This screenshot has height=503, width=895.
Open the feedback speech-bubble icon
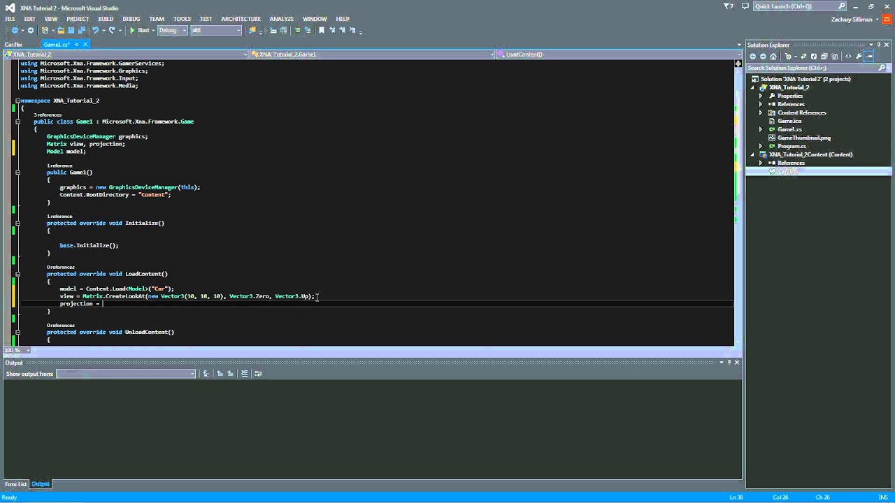746,6
